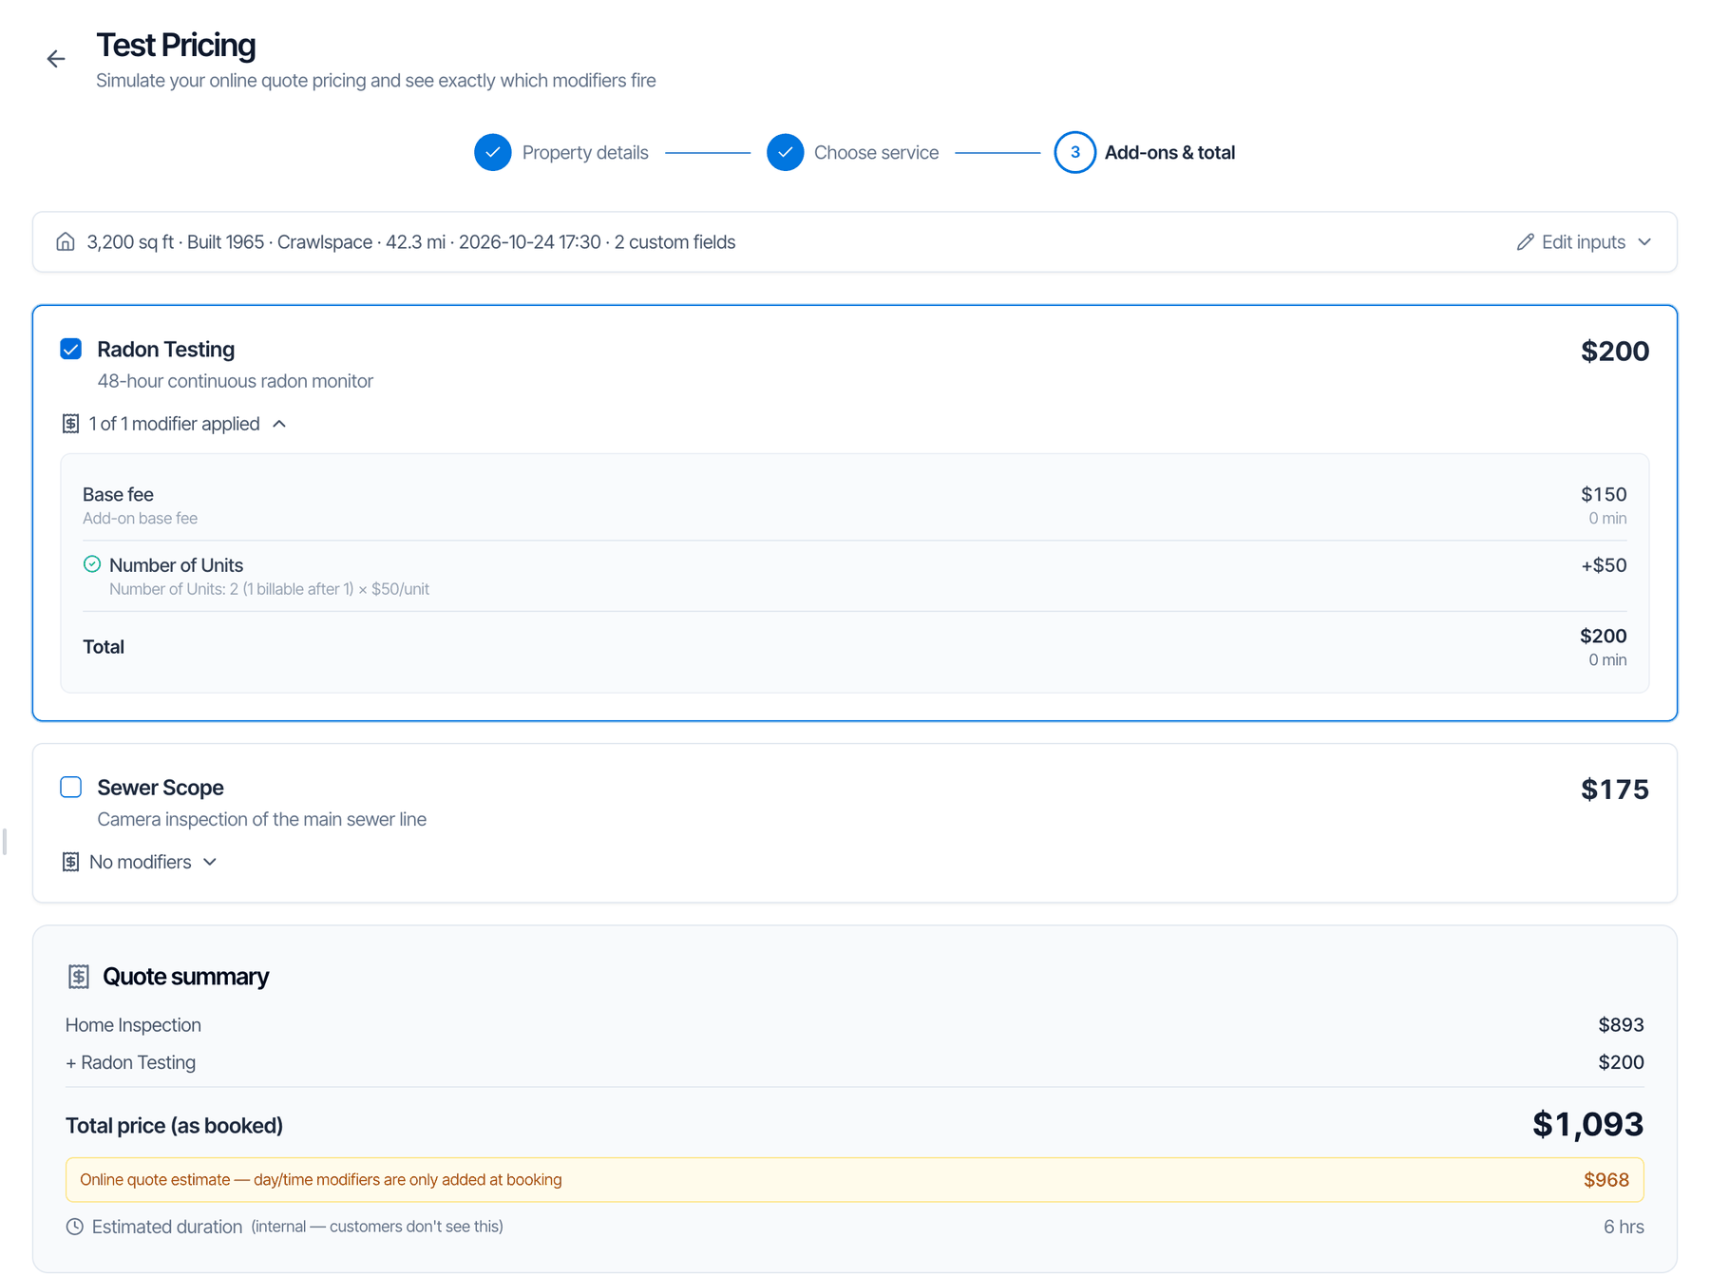Go to the Choose service step
1710x1276 pixels.
click(x=876, y=153)
